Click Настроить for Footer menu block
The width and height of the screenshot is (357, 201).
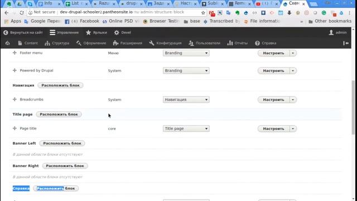tap(274, 53)
